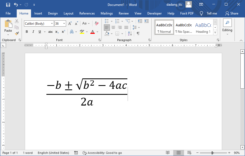Apply italic formatting

[x=33, y=32]
